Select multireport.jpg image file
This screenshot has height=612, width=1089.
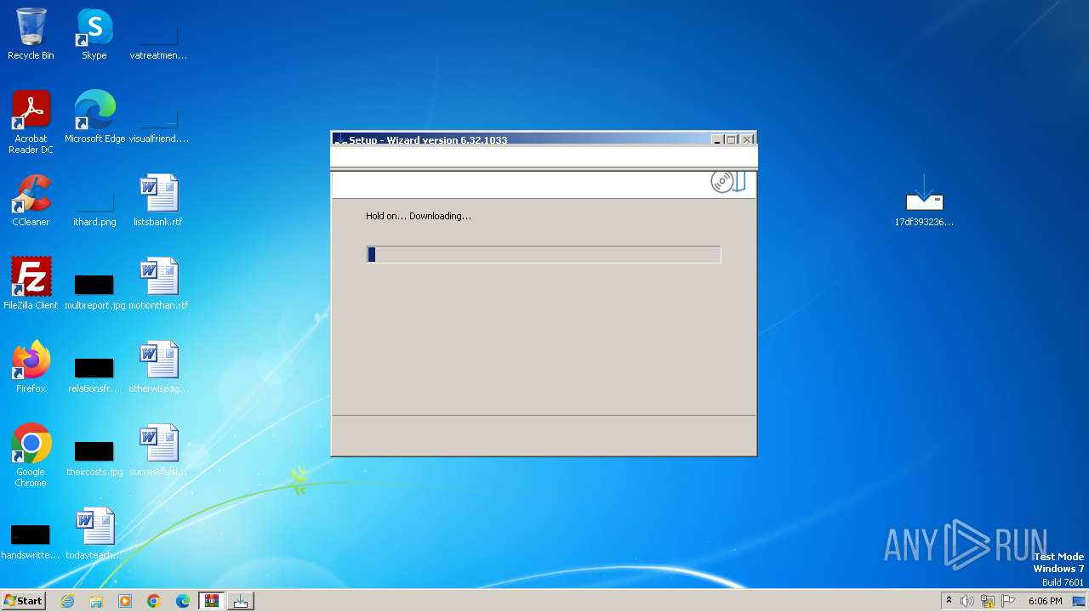pyautogui.click(x=94, y=291)
